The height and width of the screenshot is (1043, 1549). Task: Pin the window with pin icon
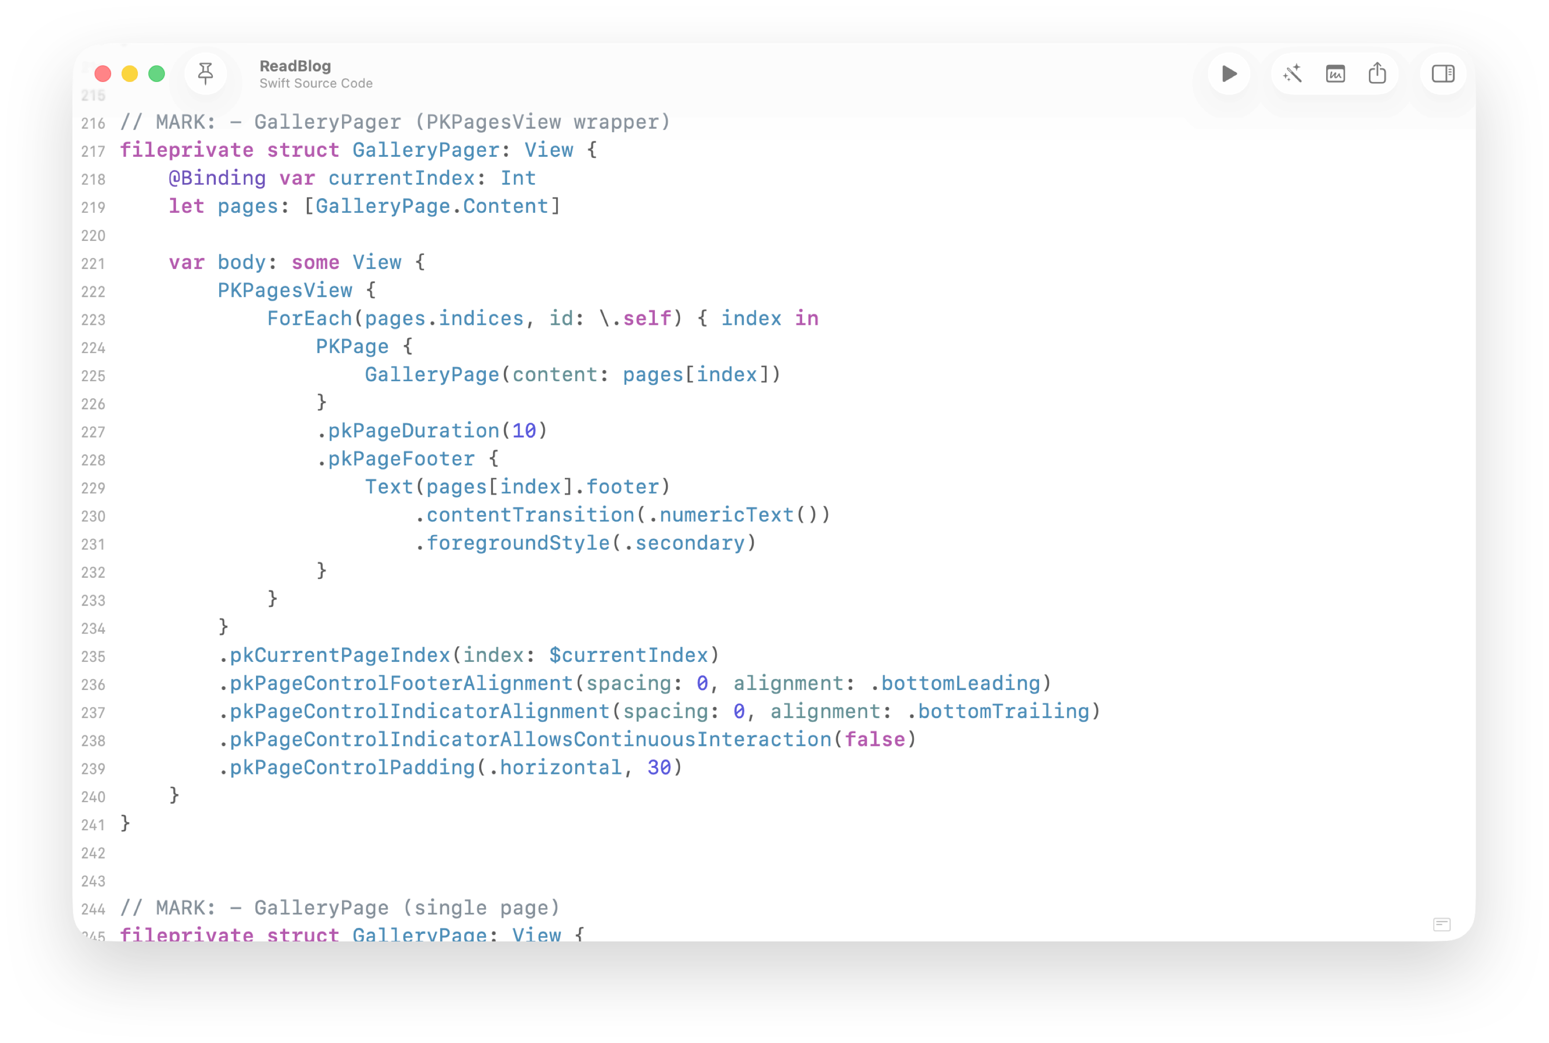(x=206, y=74)
